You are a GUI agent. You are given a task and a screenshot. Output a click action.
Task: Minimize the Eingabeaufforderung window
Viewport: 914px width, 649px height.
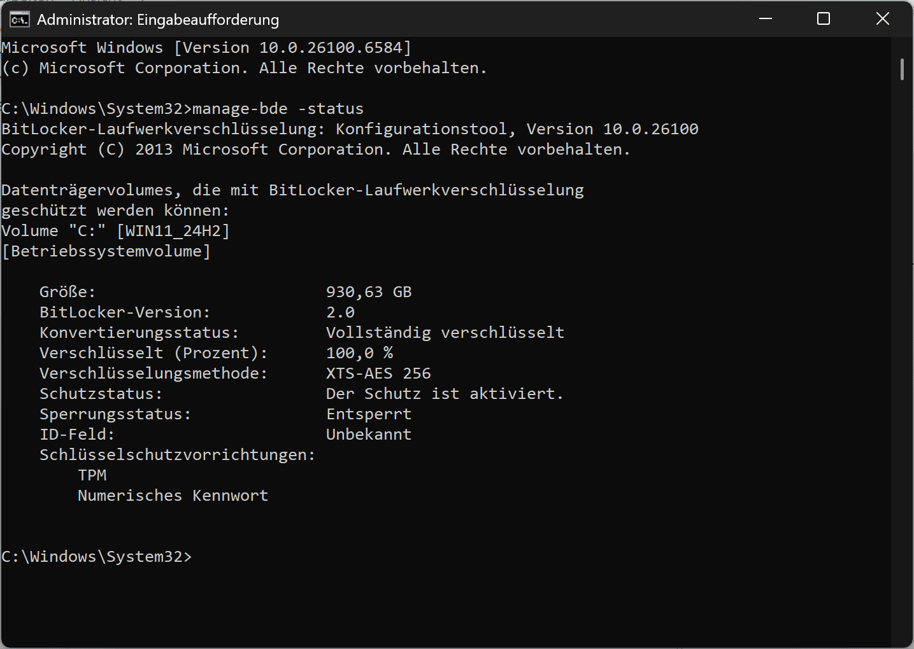coord(766,19)
